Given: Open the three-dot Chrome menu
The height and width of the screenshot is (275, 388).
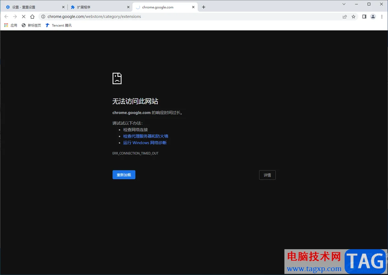Looking at the screenshot, I should point(382,16).
